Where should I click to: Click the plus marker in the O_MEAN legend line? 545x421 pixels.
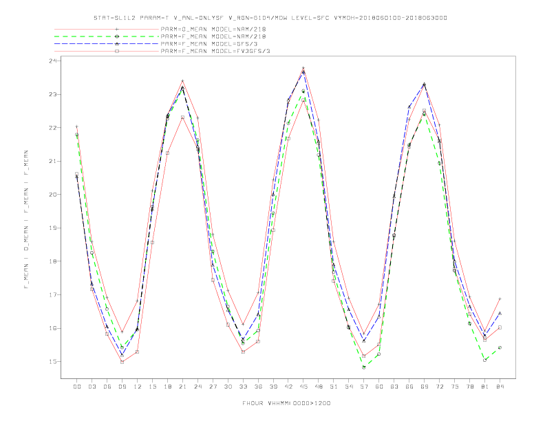[117, 29]
